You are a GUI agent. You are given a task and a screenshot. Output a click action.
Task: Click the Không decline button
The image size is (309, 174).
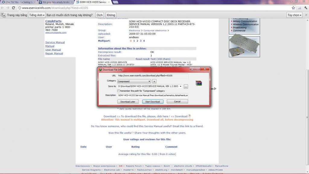[111, 15]
